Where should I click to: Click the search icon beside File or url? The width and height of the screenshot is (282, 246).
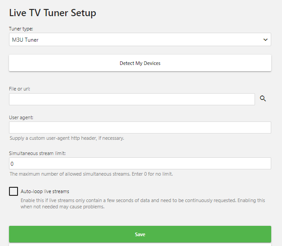click(263, 99)
